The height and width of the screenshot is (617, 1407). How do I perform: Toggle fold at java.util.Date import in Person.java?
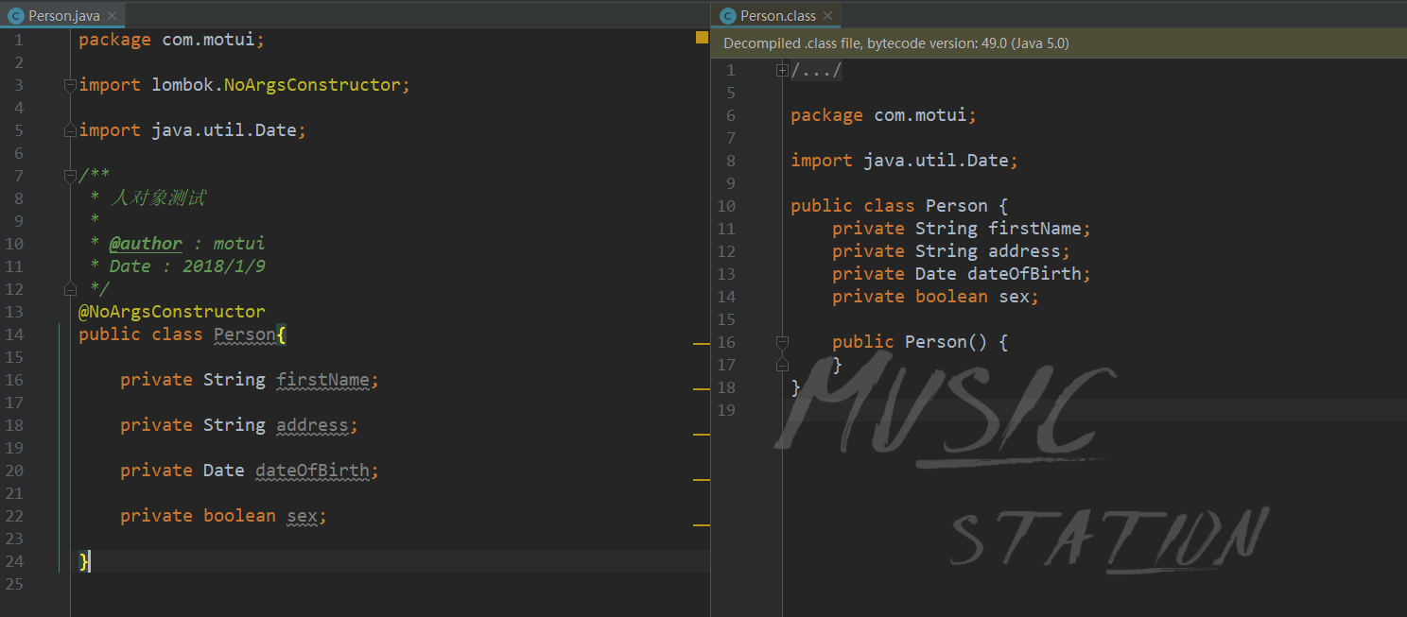70,130
